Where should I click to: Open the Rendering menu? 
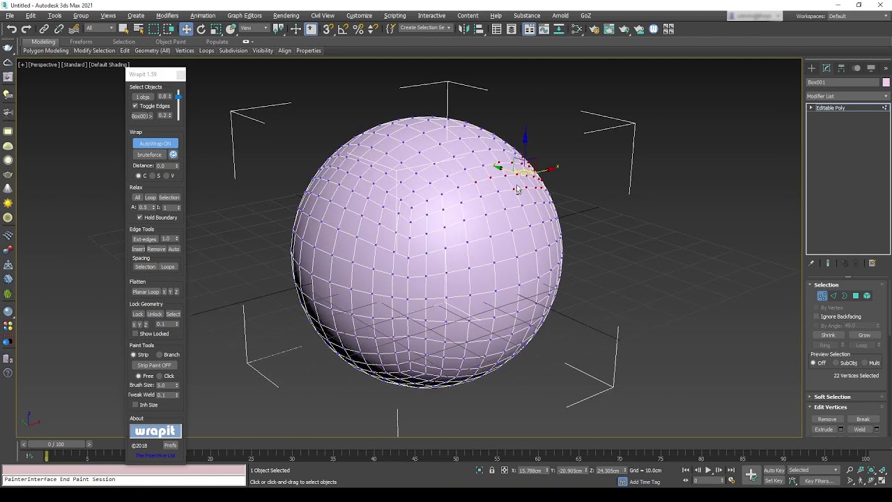click(286, 15)
